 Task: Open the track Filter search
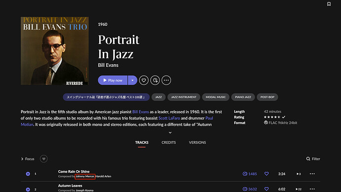(313, 159)
